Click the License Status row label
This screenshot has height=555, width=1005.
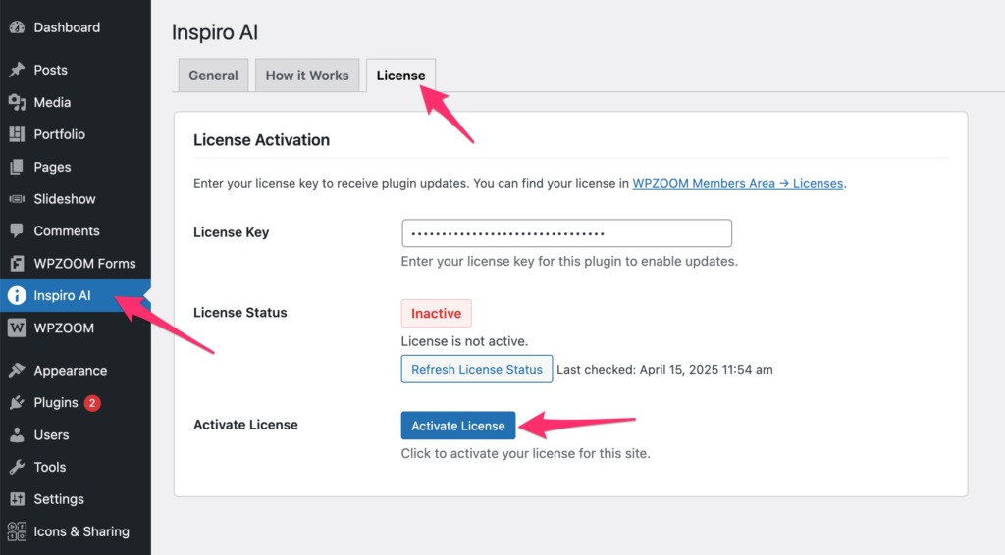click(240, 313)
